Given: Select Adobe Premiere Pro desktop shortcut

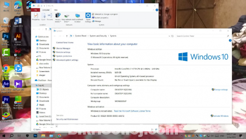Looking at the screenshot, I should click(6, 102).
